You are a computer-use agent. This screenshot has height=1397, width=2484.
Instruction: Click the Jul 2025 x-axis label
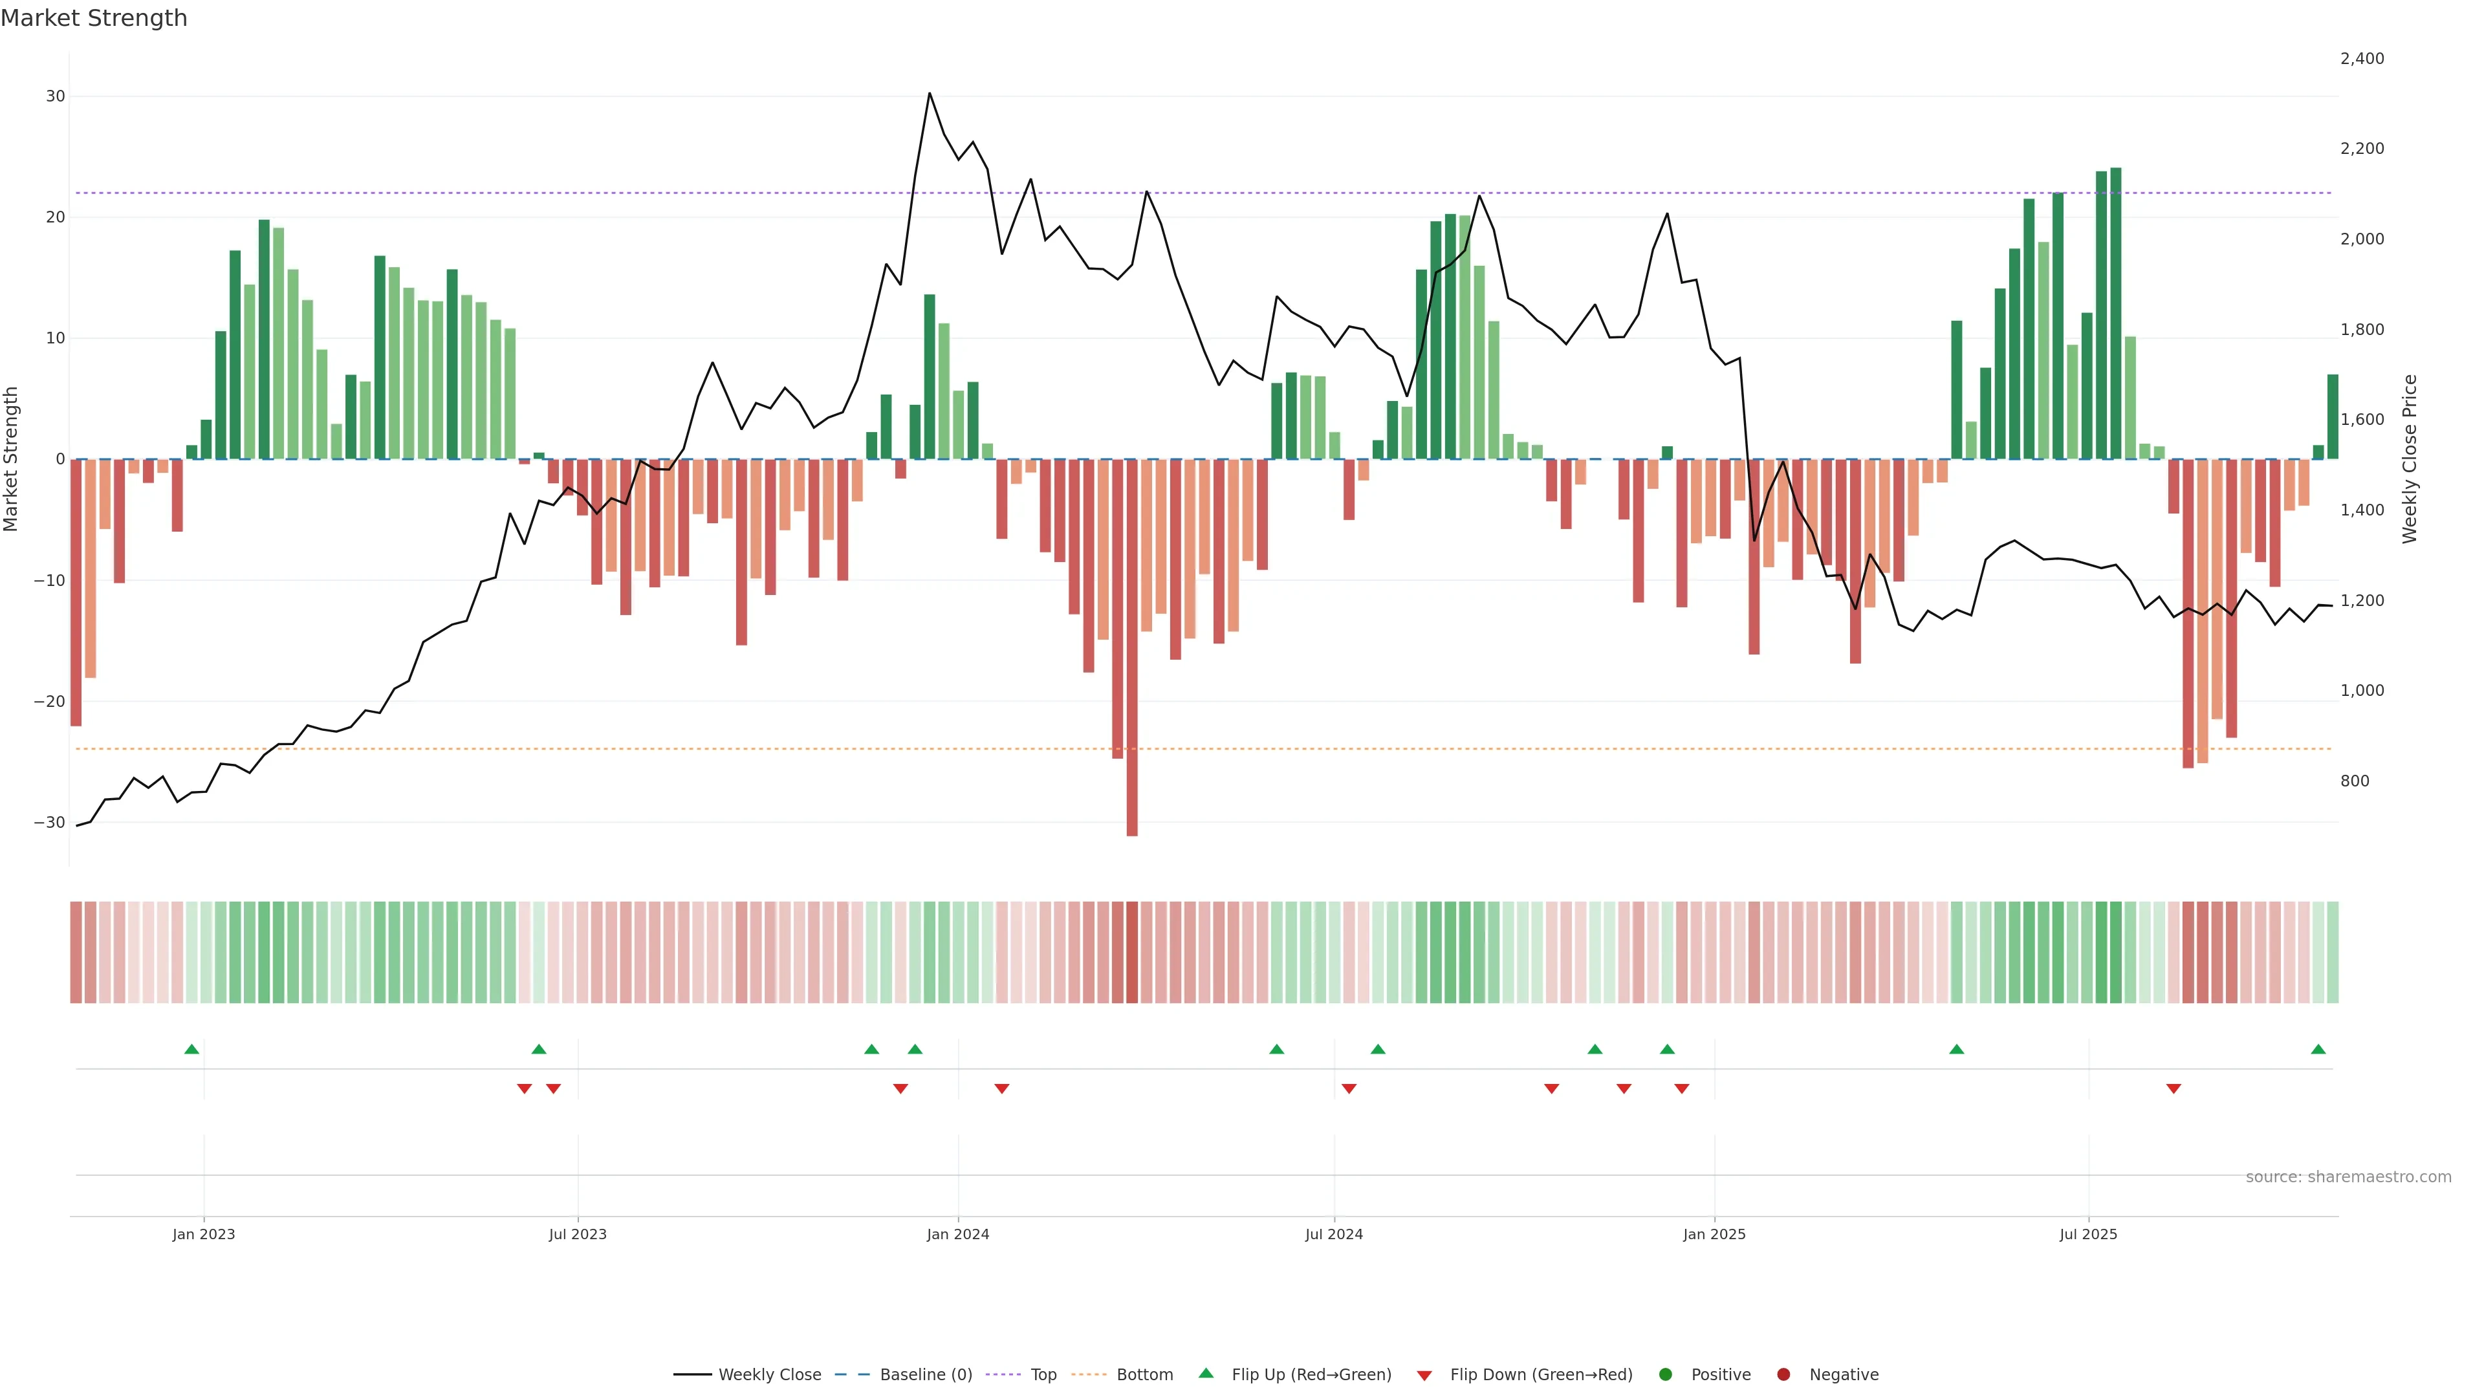tap(2087, 1234)
